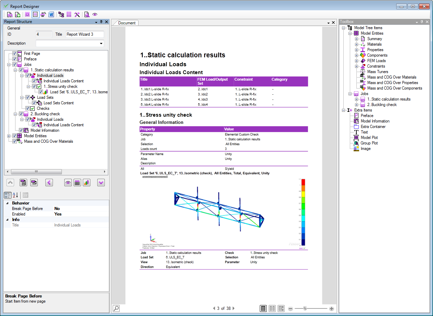Collapse the Jobs node in Report Structure
The image size is (433, 316).
[x=9, y=65]
